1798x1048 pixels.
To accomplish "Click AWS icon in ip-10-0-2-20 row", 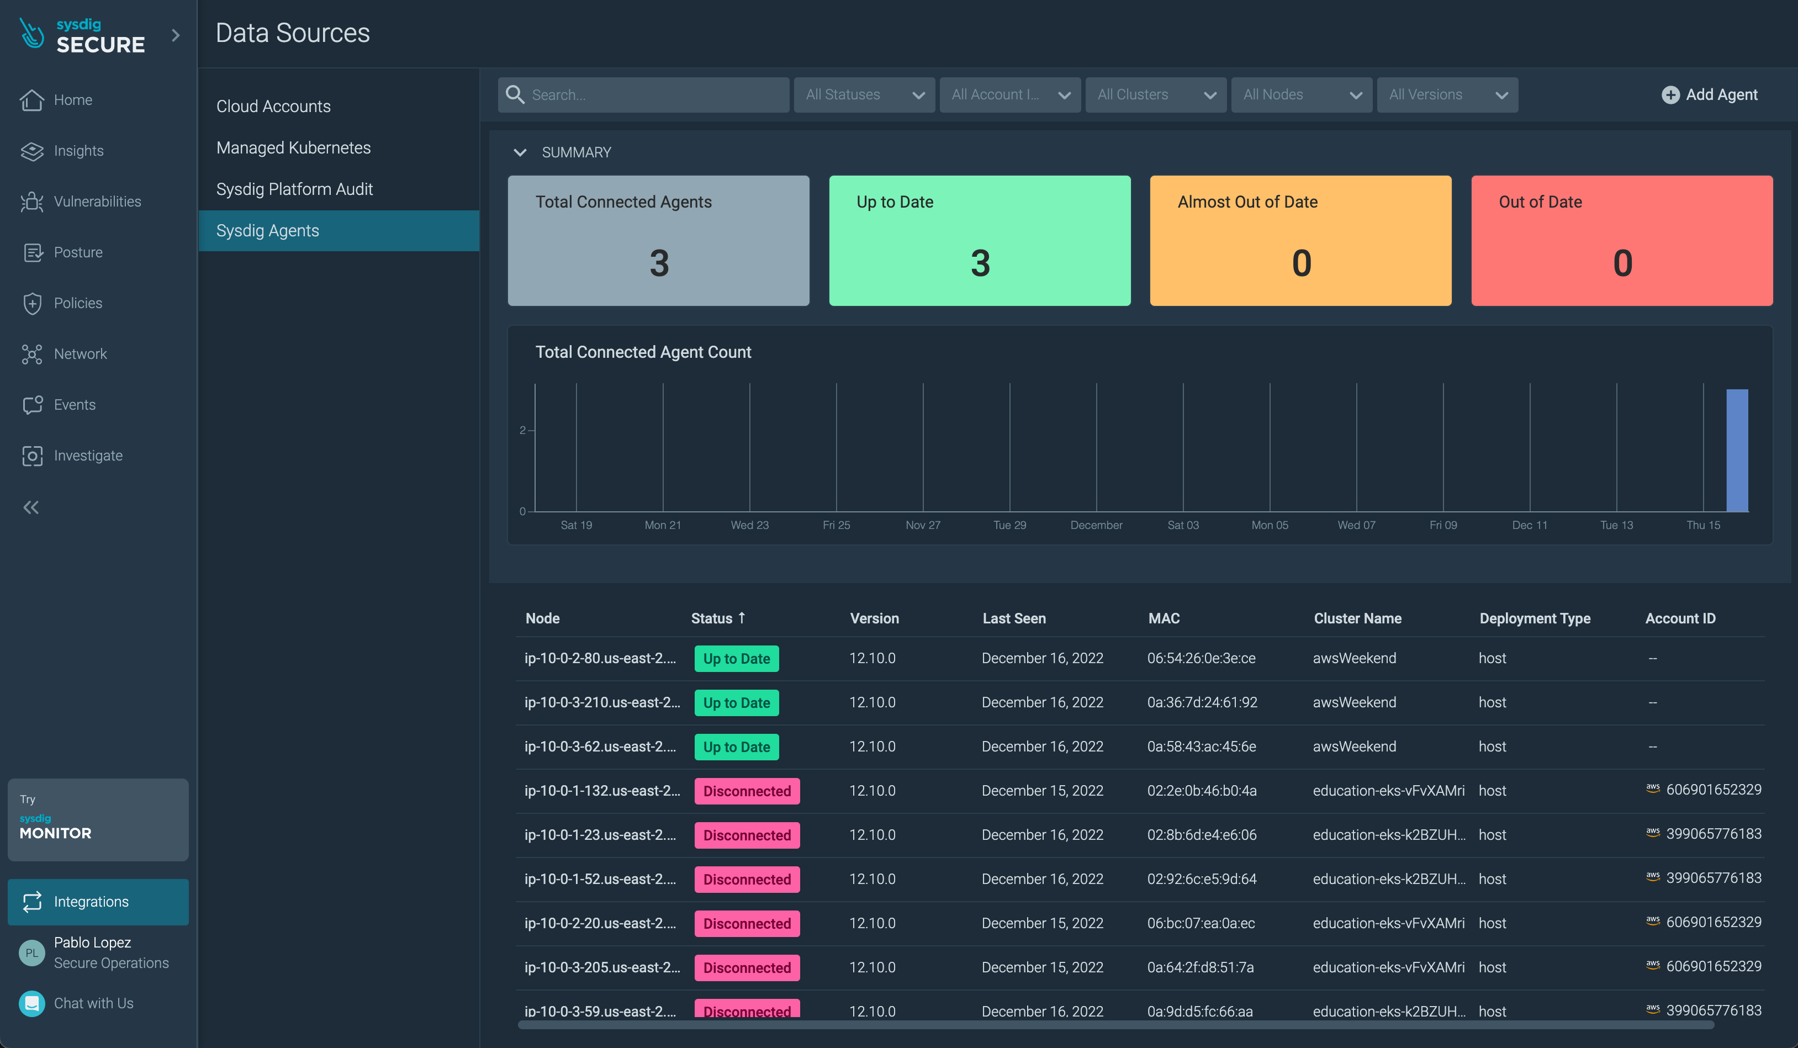I will tap(1652, 921).
